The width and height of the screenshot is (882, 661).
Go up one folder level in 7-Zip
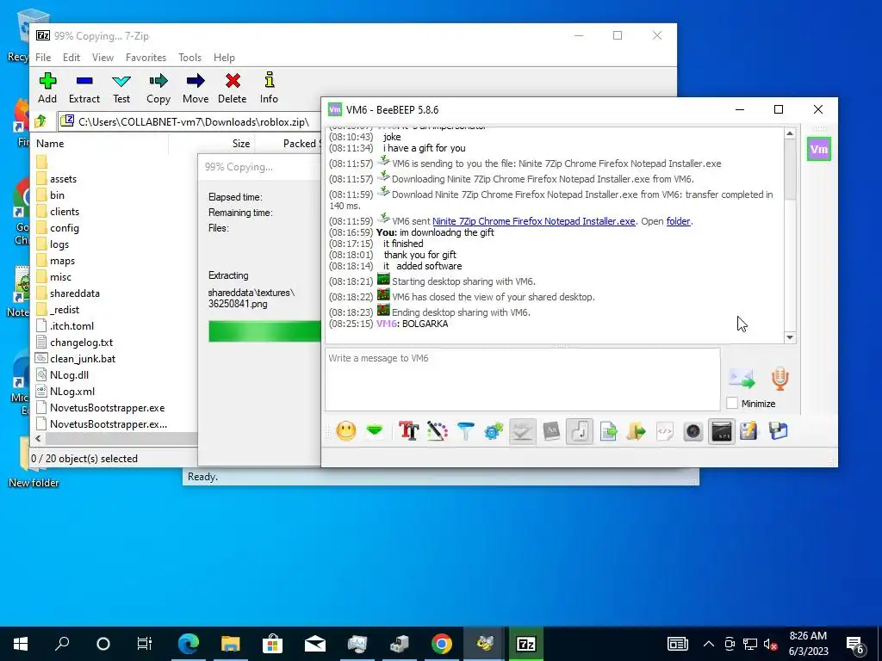(41, 120)
